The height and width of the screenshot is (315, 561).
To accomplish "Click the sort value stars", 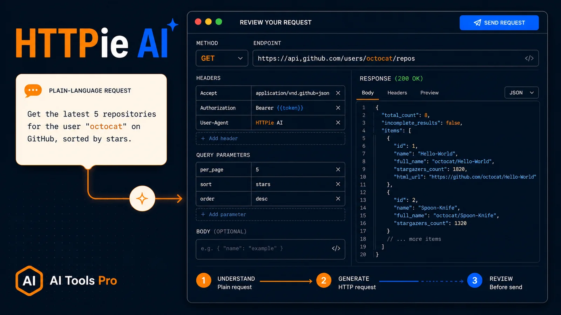I will click(263, 184).
